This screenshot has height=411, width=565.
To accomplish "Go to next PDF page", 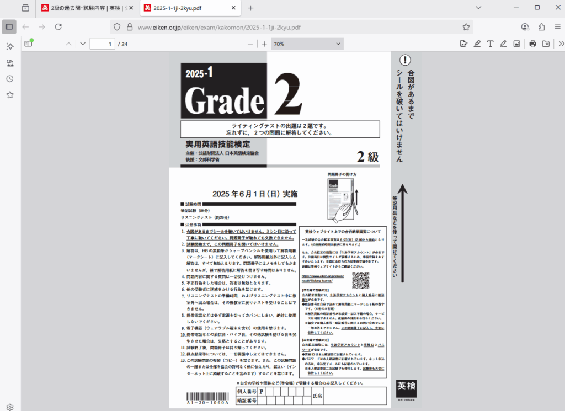I will pos(83,44).
